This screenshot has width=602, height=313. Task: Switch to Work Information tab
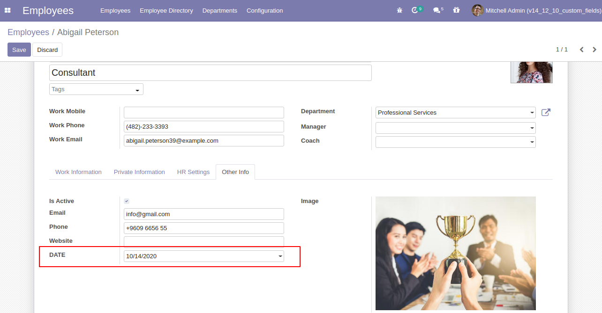pyautogui.click(x=78, y=172)
